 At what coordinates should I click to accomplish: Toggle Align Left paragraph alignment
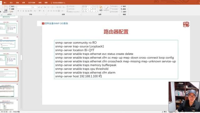coord(49,11)
